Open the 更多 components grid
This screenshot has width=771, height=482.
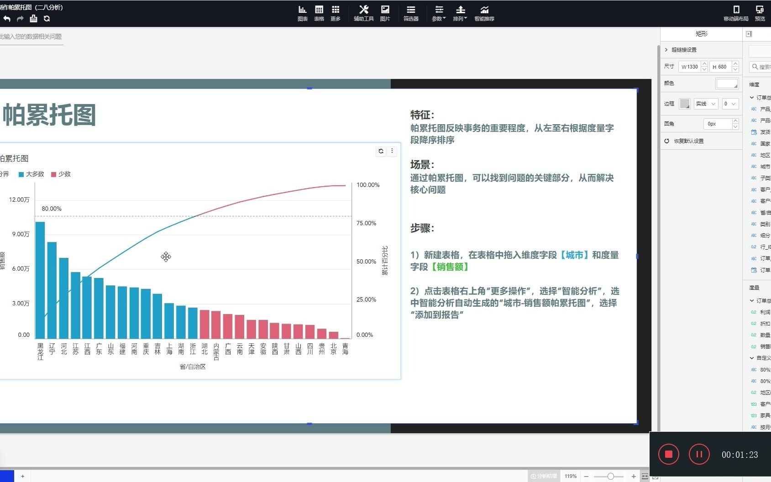pos(336,13)
